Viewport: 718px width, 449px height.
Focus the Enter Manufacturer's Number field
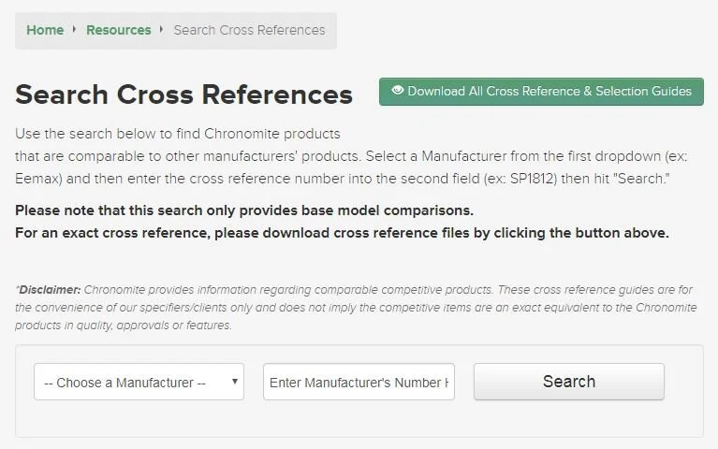click(359, 382)
